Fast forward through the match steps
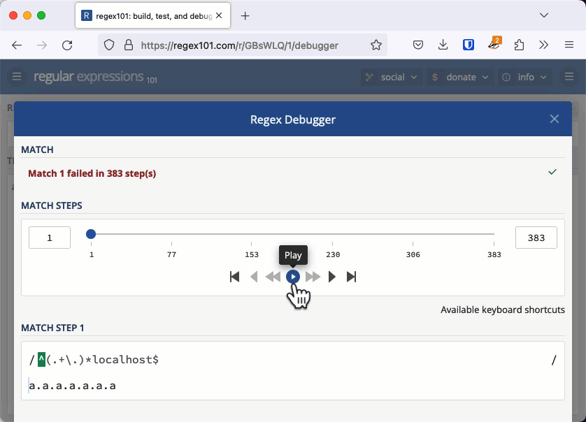Screen dimensions: 586x422 click(x=312, y=277)
